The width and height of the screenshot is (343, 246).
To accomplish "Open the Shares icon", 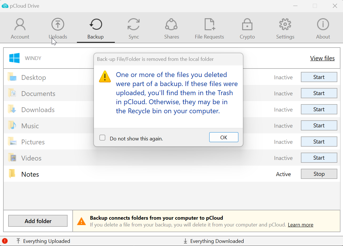I will click(171, 25).
